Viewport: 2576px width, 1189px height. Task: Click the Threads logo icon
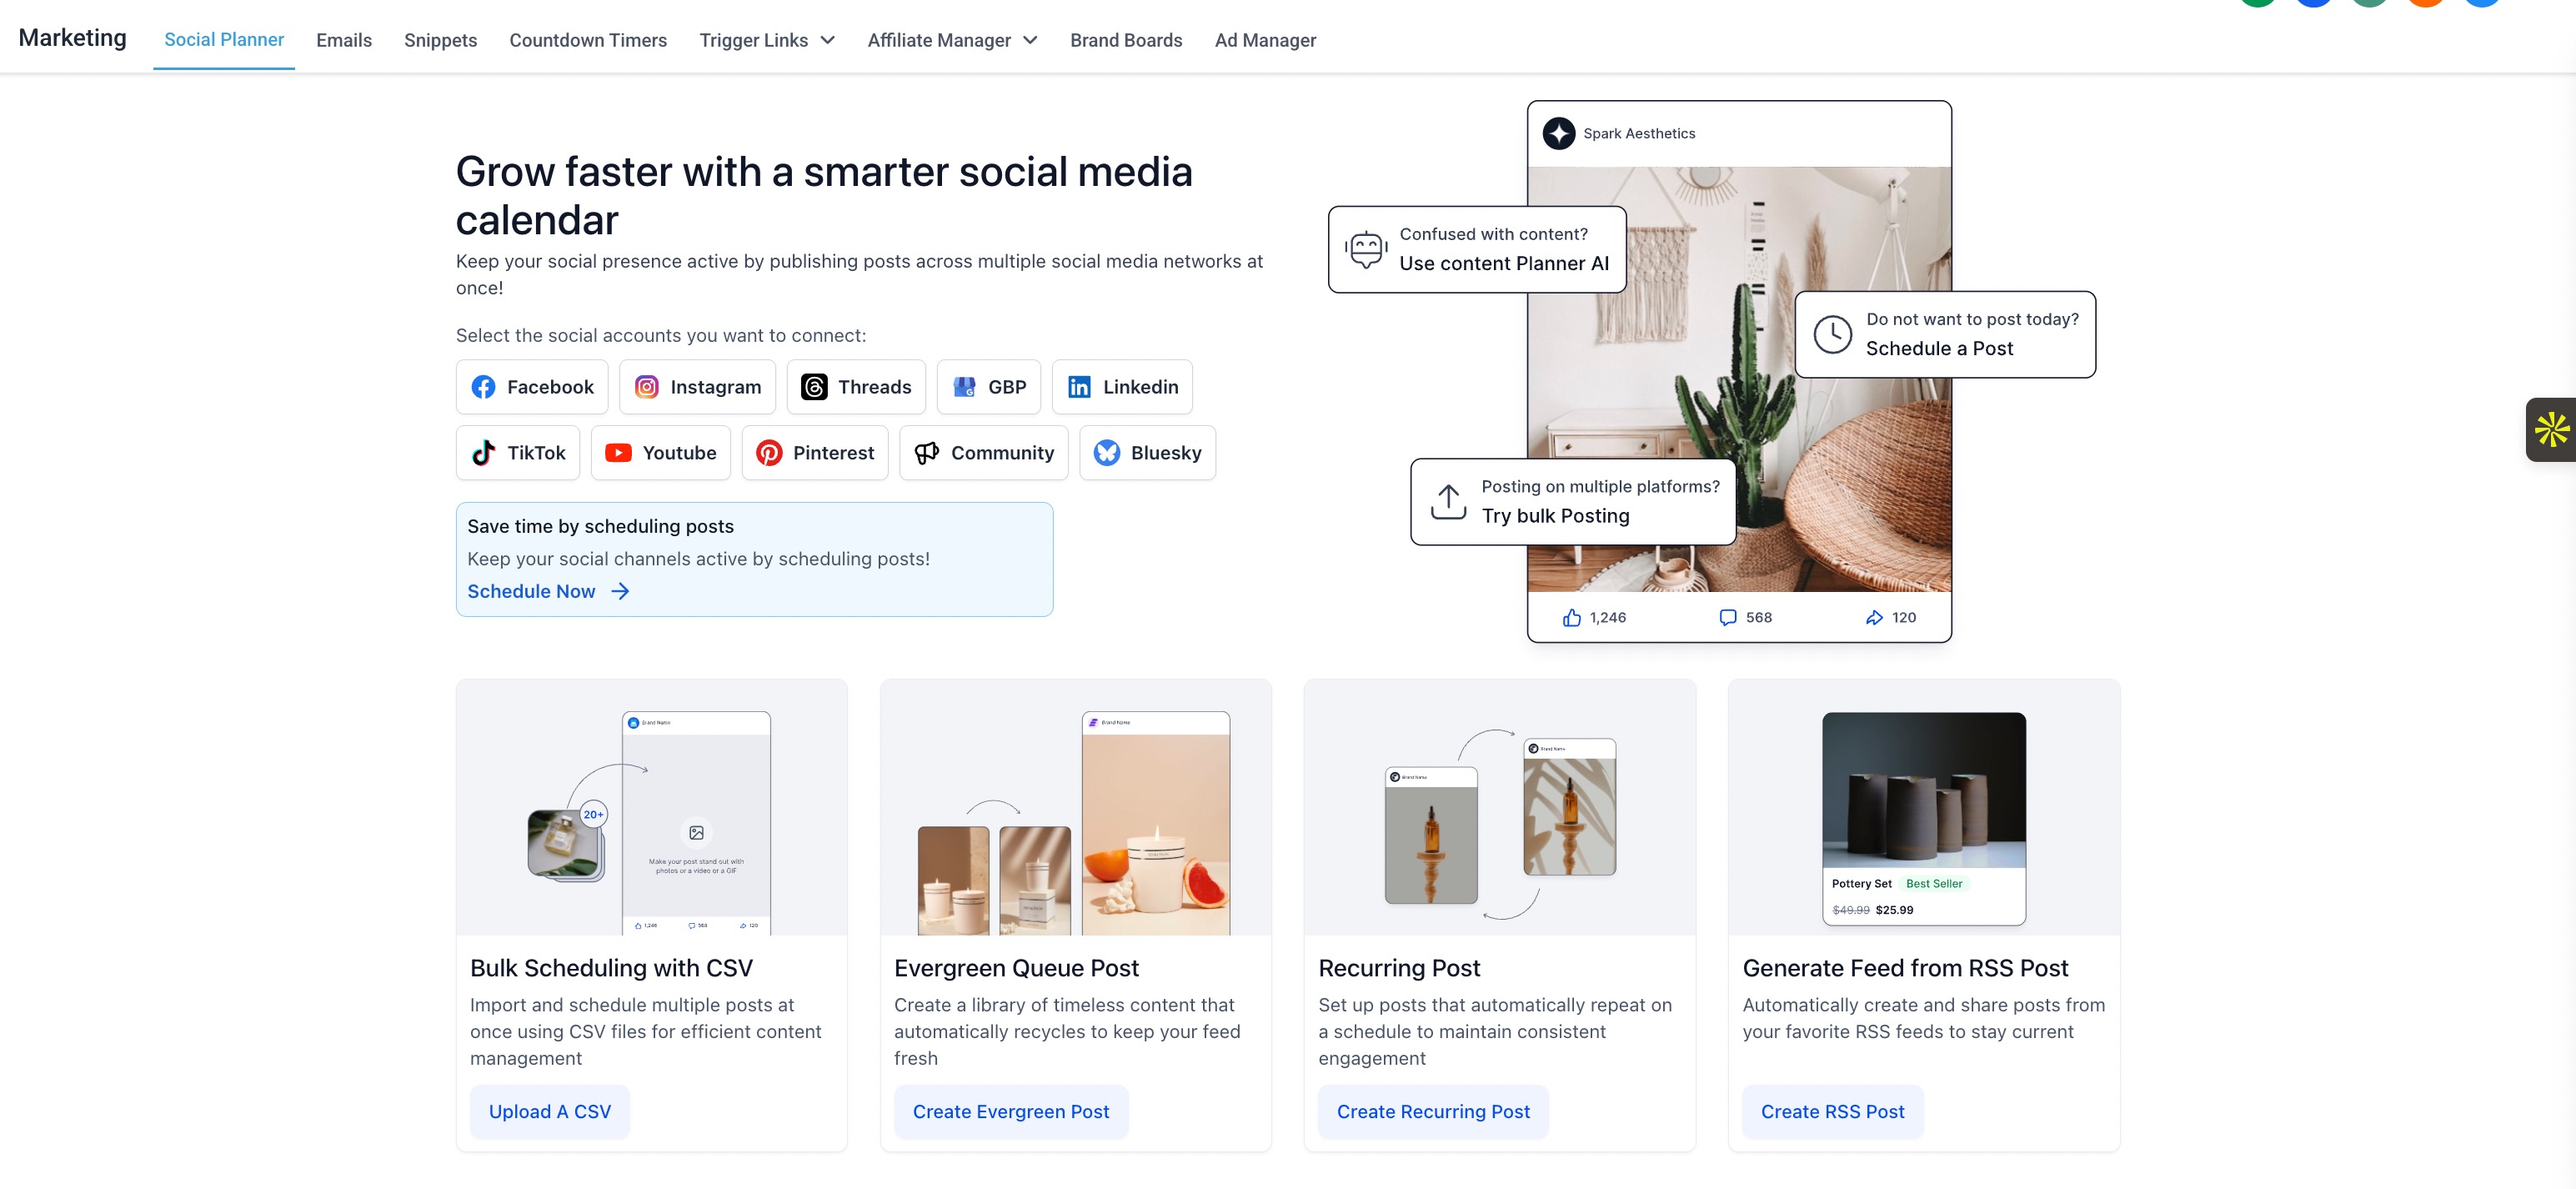[x=814, y=387]
